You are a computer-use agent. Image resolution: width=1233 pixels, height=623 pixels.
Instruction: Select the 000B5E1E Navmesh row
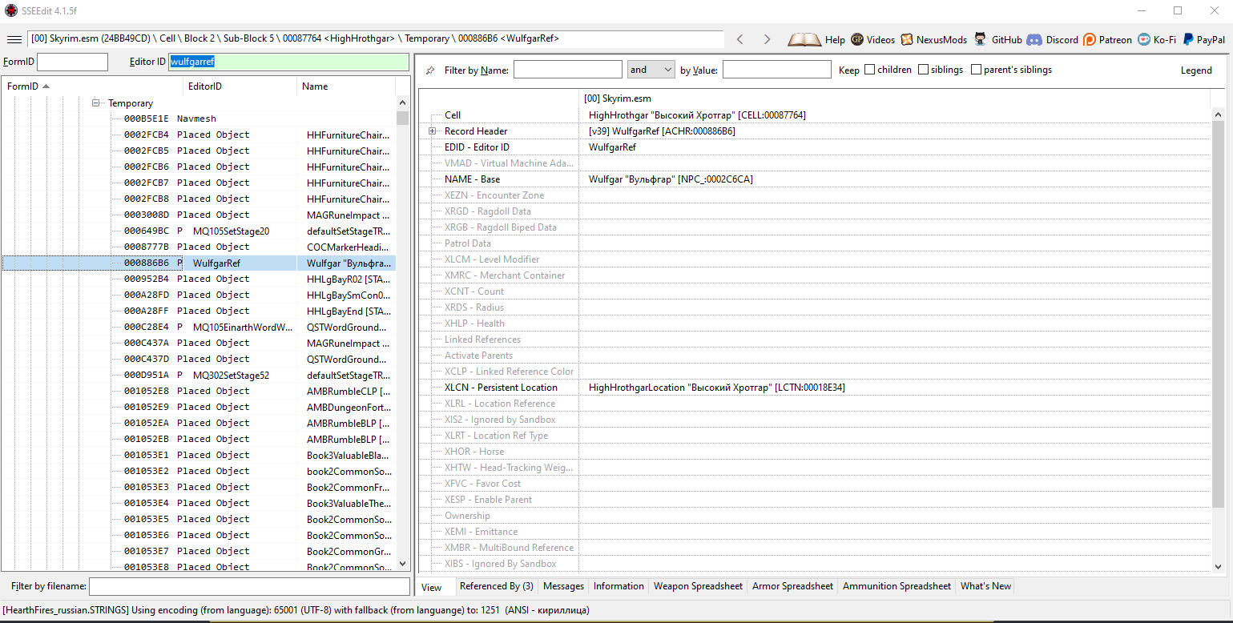tap(199, 119)
